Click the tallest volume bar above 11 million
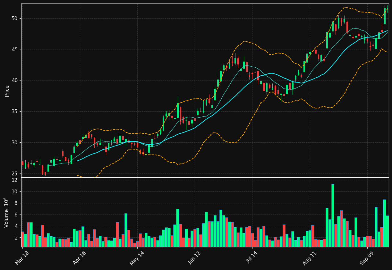Image resolution: width=392 pixels, height=270 pixels. tap(333, 215)
